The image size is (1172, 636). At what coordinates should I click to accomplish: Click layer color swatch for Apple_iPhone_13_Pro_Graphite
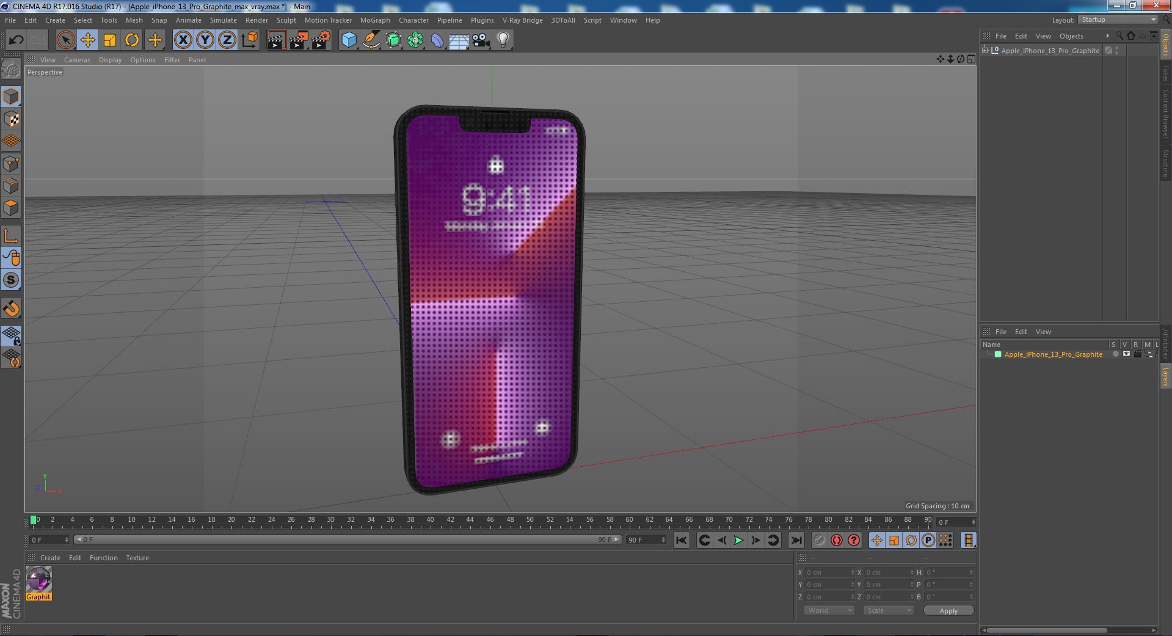pos(998,354)
